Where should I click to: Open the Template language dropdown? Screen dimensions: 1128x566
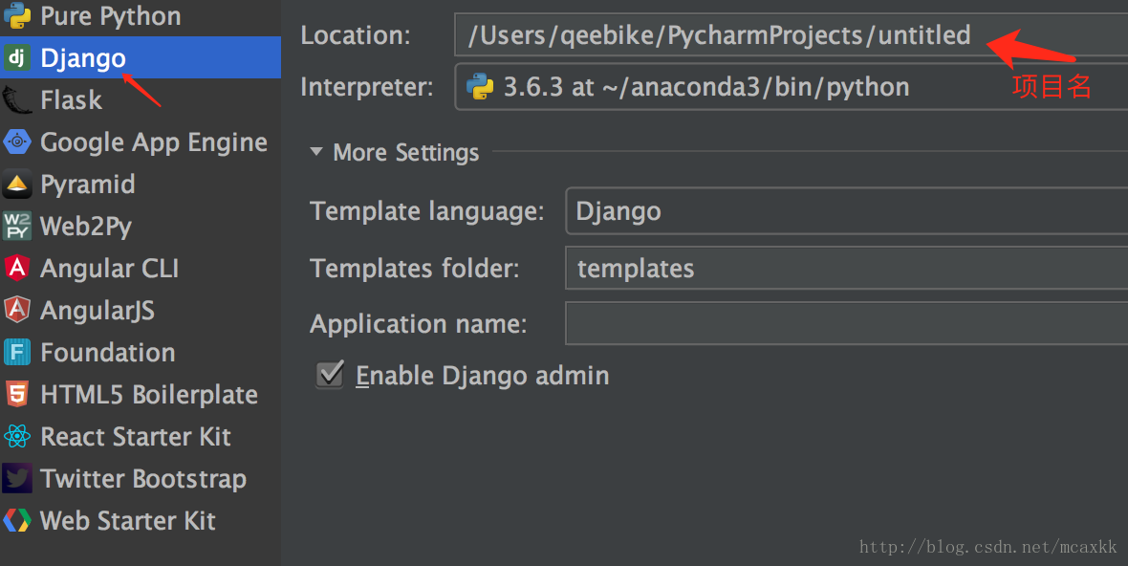[x=847, y=210]
